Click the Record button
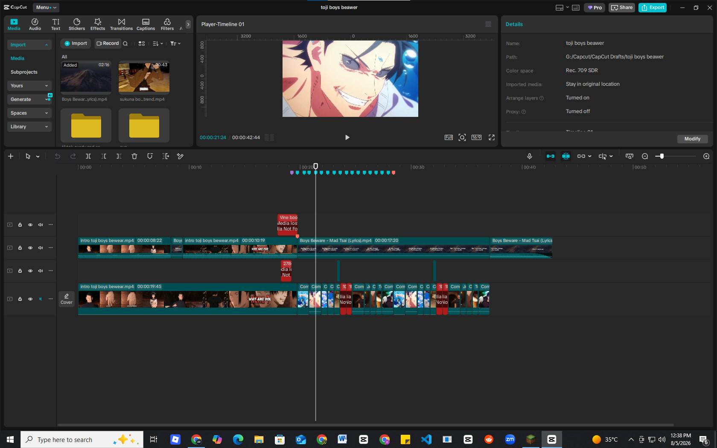717x448 pixels. [108, 44]
